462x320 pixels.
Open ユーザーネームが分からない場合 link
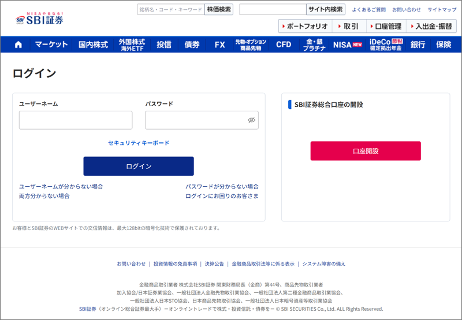(61, 186)
